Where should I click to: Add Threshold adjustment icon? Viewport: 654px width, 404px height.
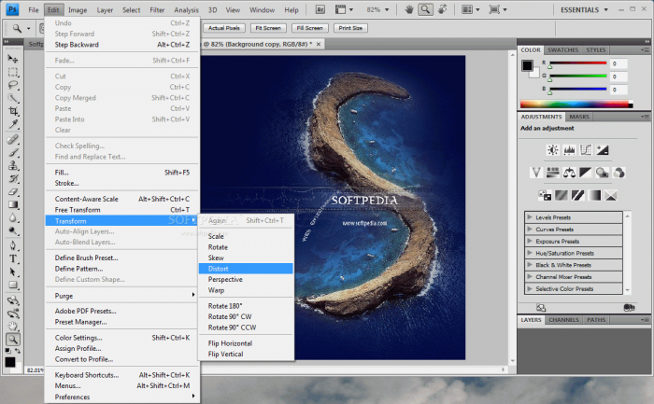(x=577, y=195)
